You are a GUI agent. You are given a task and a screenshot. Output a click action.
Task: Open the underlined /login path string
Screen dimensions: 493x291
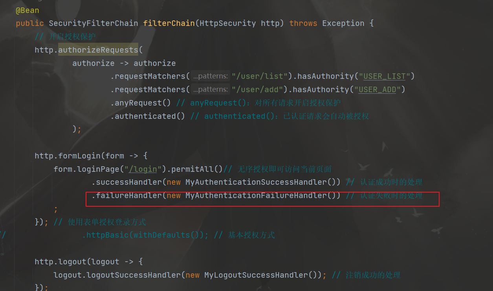tap(143, 169)
